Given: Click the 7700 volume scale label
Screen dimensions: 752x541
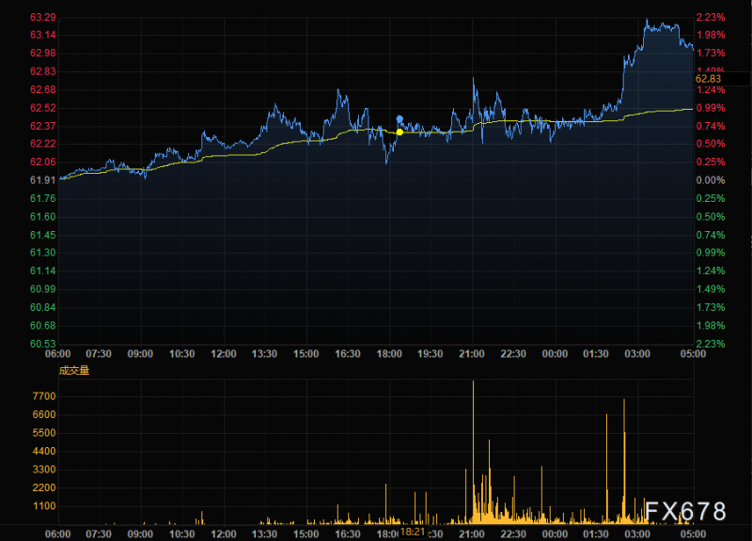Looking at the screenshot, I should [44, 396].
